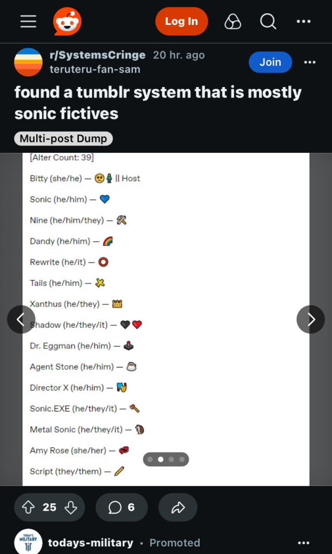
Task: Join the r/SystemsCringe community
Action: click(270, 62)
